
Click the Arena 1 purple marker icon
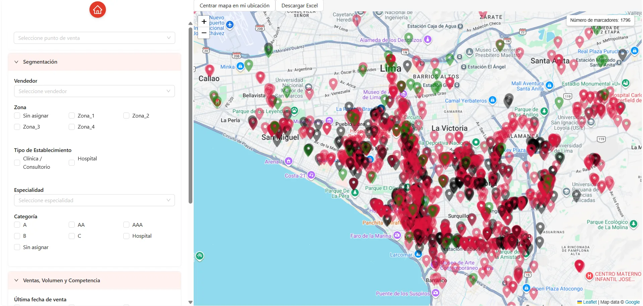tap(288, 161)
